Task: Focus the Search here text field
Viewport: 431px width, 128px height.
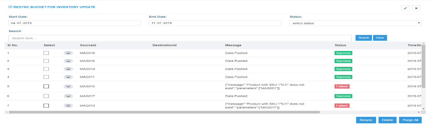Action: point(180,38)
